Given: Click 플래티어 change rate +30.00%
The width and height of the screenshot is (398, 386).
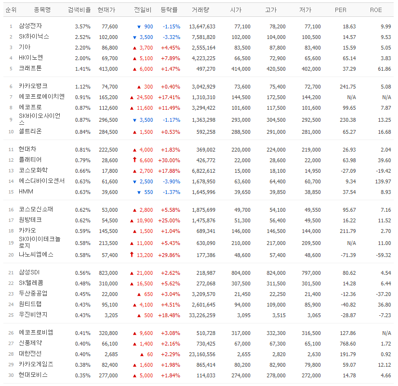Looking at the screenshot, I should pos(169,160).
